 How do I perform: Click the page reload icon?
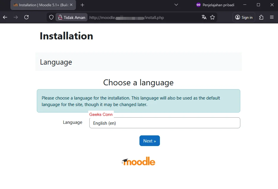[x=26, y=17]
